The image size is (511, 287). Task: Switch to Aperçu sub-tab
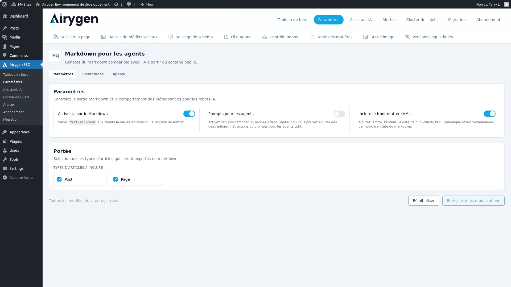(119, 74)
